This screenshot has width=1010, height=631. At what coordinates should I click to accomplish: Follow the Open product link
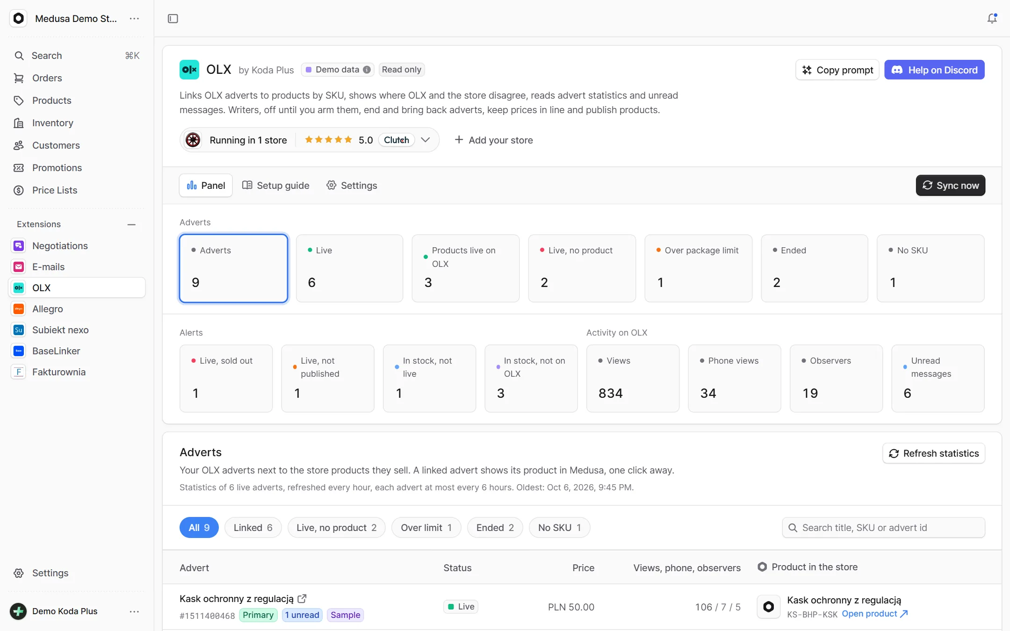(875, 614)
